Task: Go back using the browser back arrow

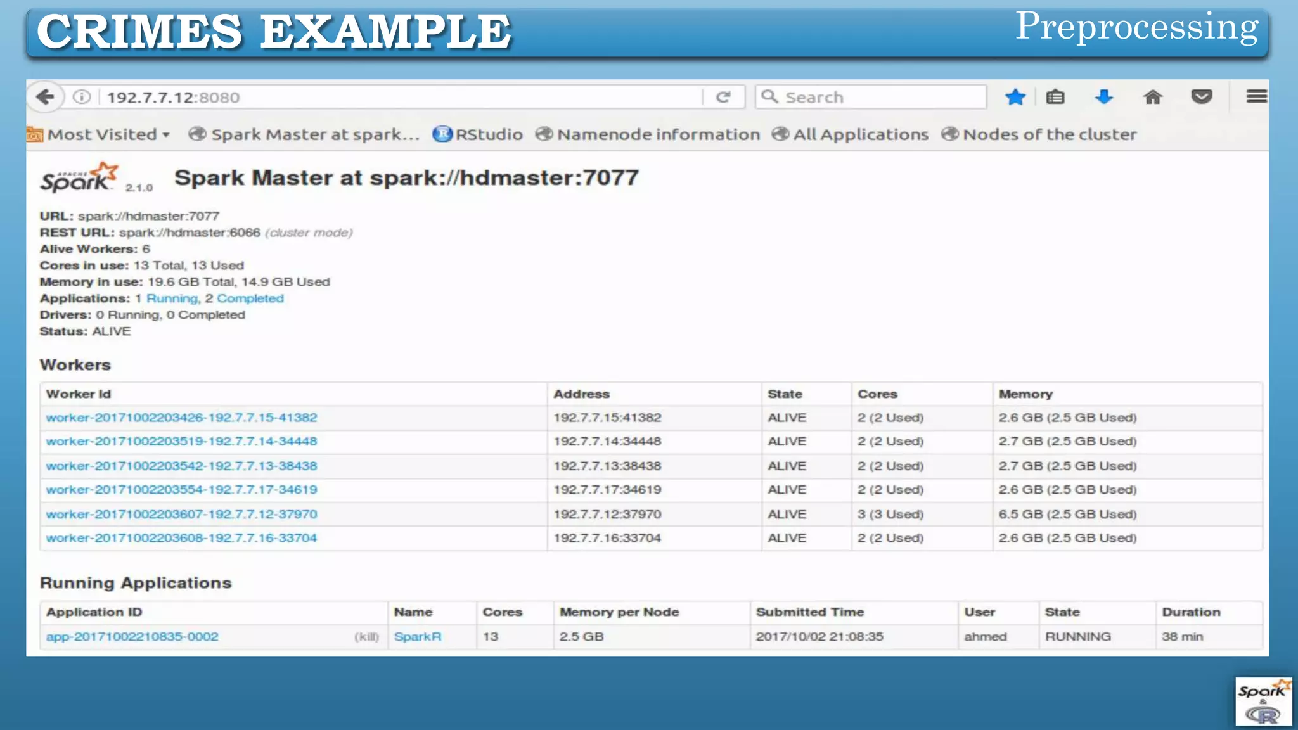Action: click(45, 97)
